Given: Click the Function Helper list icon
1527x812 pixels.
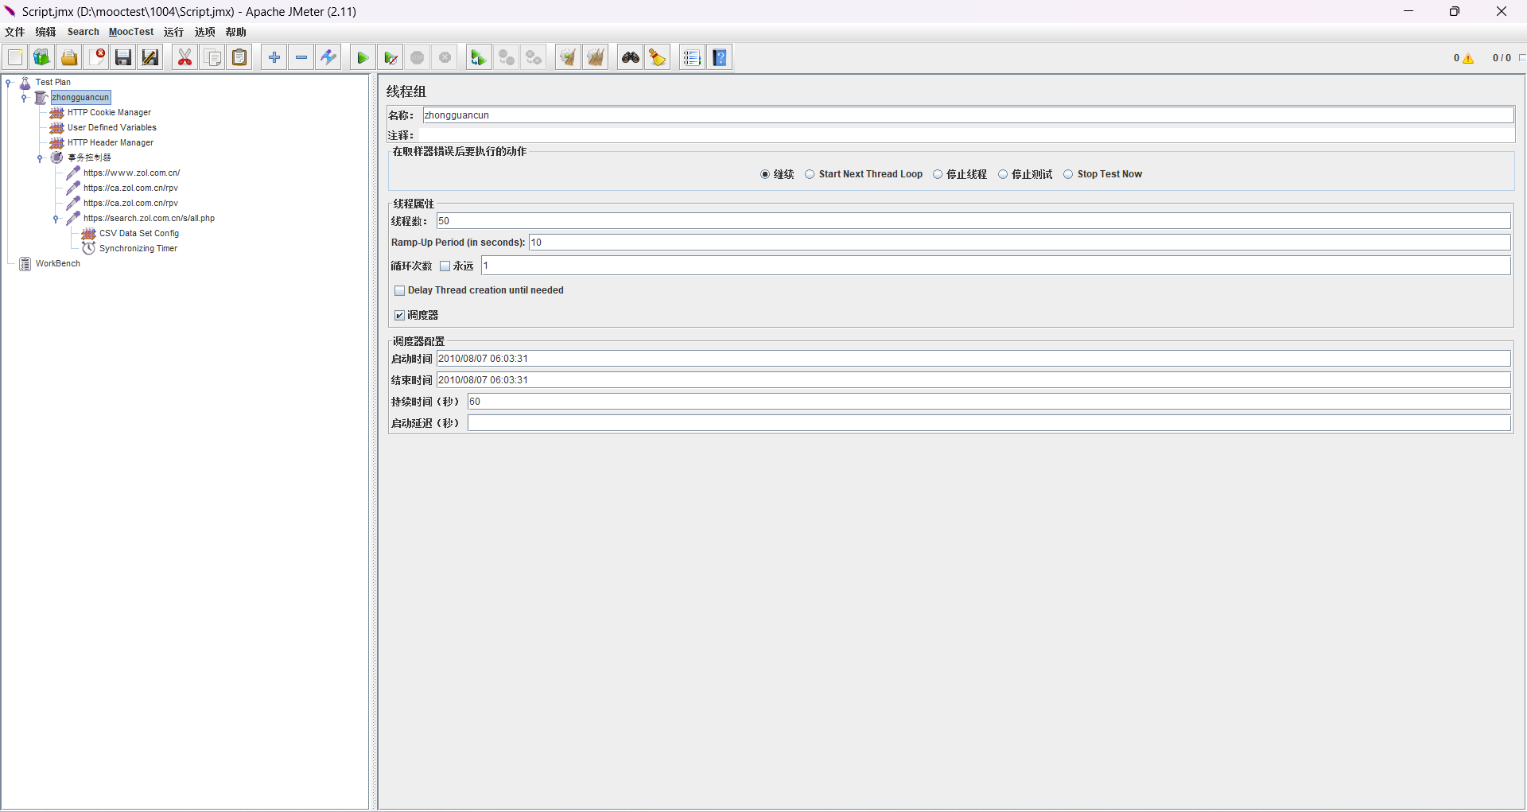Looking at the screenshot, I should click(x=692, y=57).
